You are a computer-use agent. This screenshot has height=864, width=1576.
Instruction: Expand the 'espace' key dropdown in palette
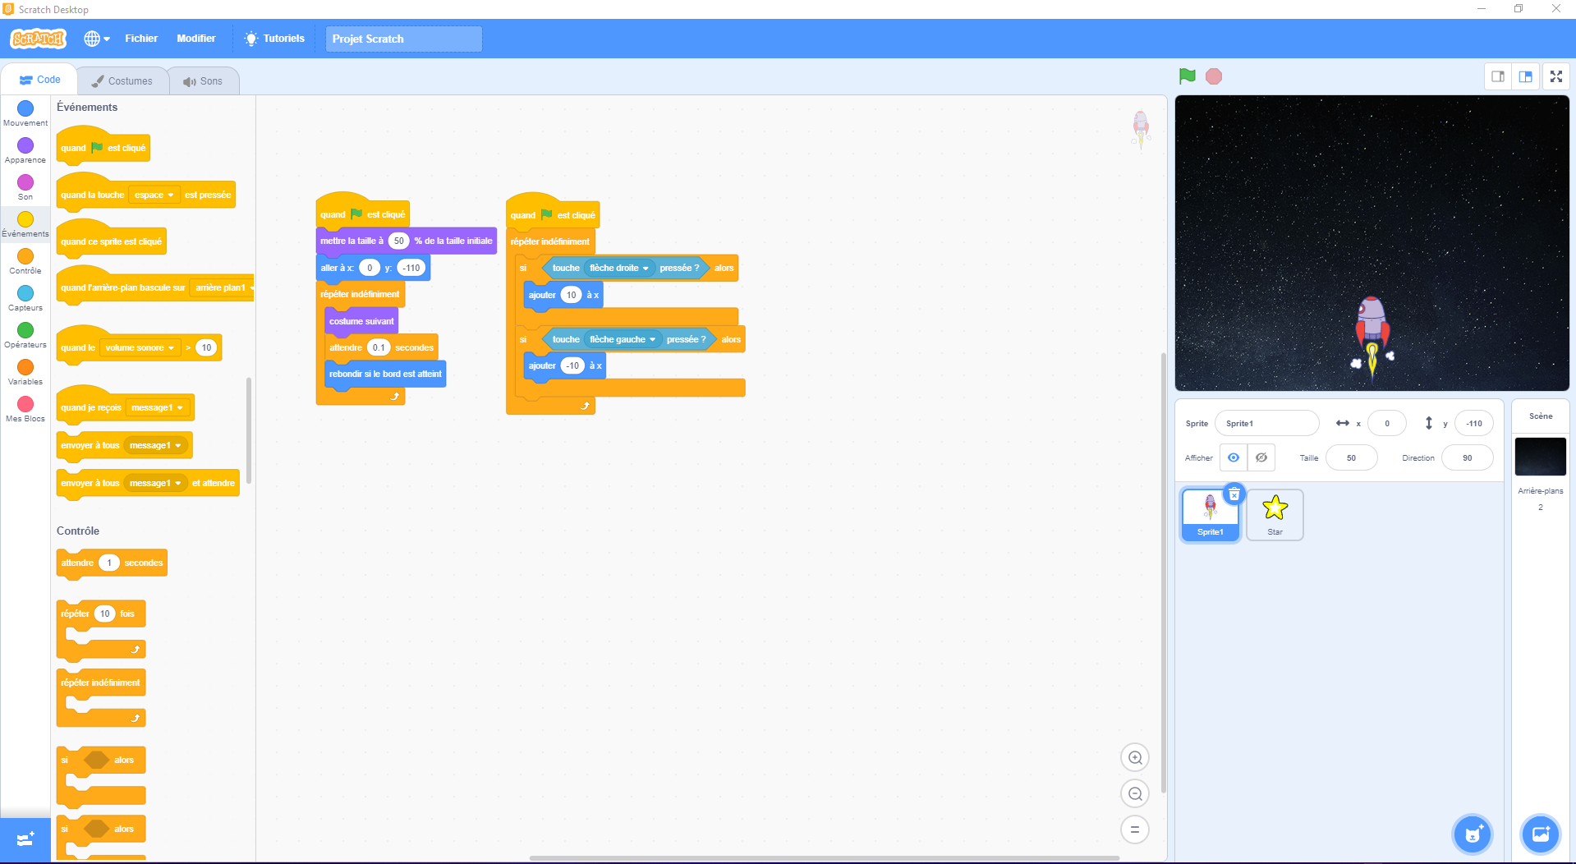point(154,195)
